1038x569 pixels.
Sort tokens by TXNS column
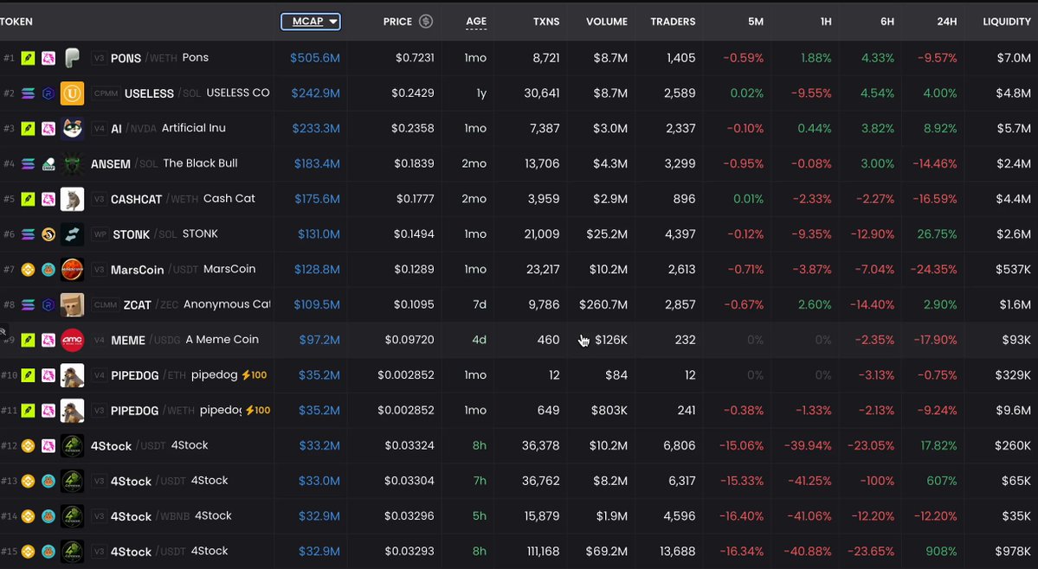546,22
